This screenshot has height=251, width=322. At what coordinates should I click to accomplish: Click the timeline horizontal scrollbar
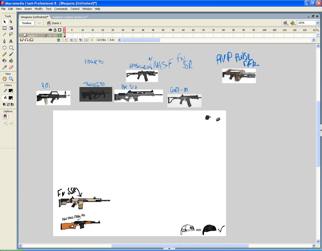(x=141, y=40)
